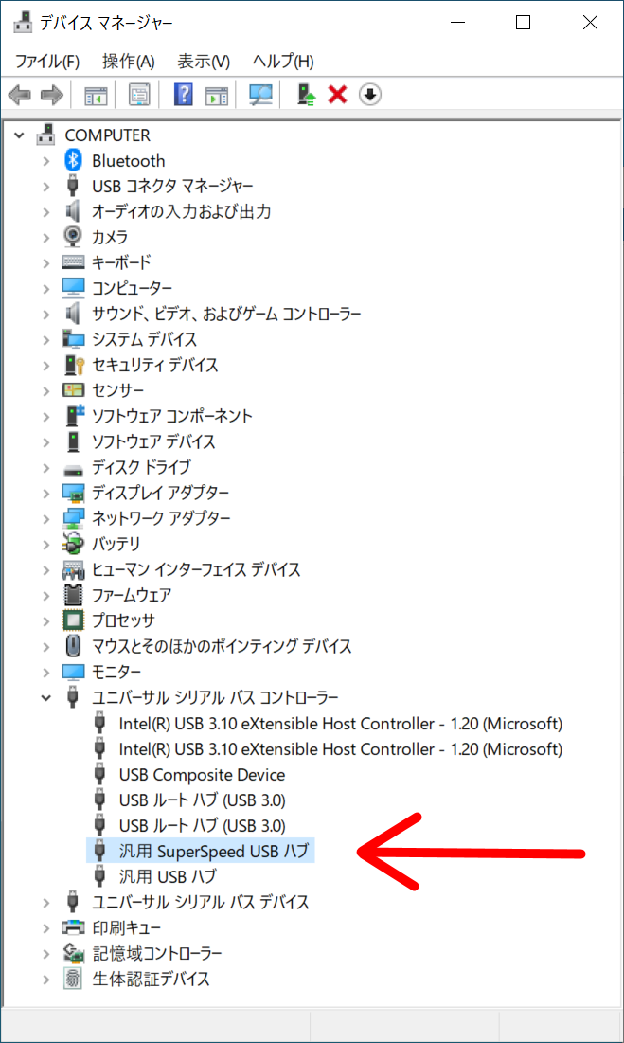This screenshot has width=624, height=1043.
Task: Open the ファイル(F) menu
Action: click(47, 62)
